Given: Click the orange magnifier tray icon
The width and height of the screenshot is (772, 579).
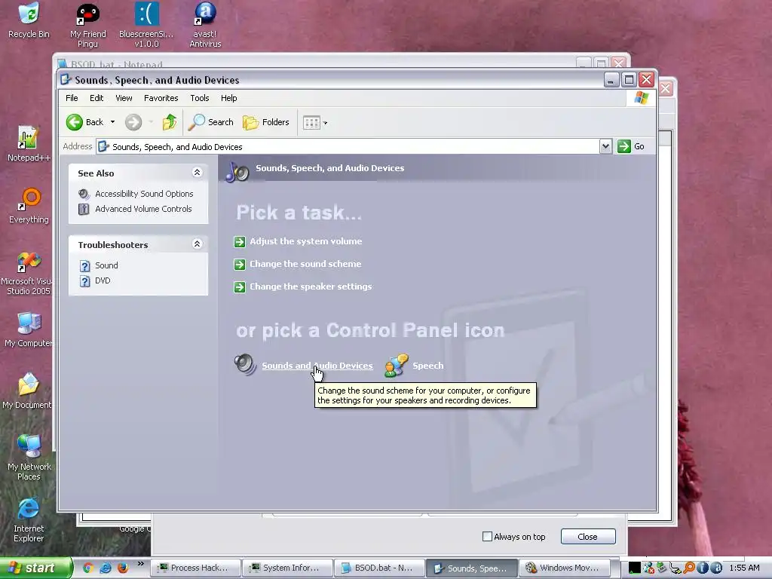Looking at the screenshot, I should [x=689, y=568].
